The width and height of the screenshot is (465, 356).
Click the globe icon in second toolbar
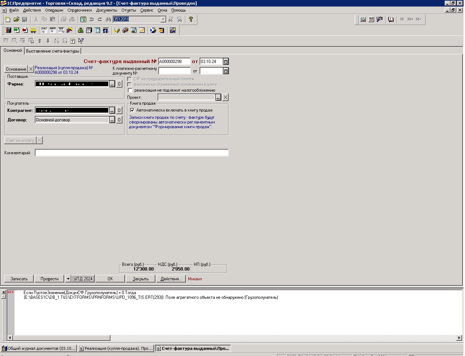pyautogui.click(x=153, y=30)
